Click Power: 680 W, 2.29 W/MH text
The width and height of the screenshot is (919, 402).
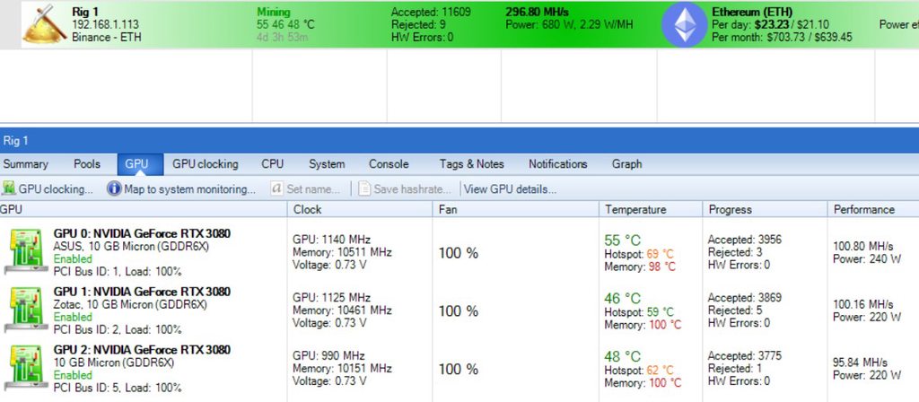click(569, 24)
